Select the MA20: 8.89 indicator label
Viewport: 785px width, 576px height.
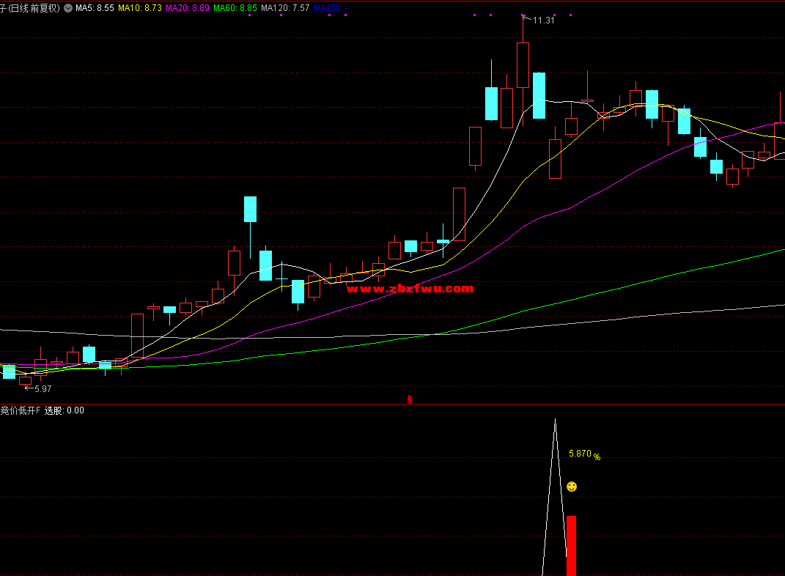[x=187, y=8]
